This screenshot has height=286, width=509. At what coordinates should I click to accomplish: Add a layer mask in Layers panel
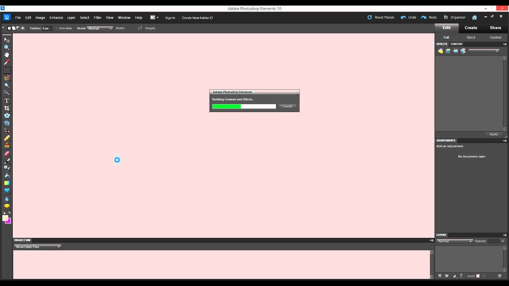447,276
